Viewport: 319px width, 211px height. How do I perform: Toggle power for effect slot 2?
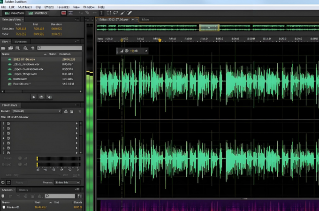coord(8,128)
